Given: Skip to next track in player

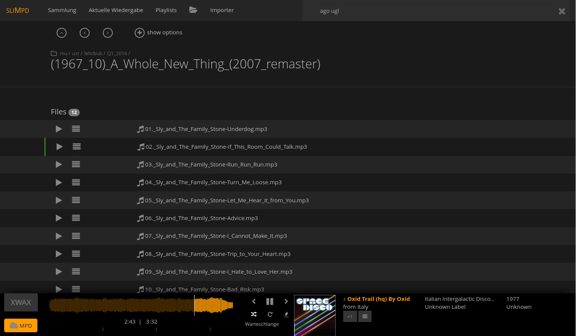Looking at the screenshot, I should 286,301.
